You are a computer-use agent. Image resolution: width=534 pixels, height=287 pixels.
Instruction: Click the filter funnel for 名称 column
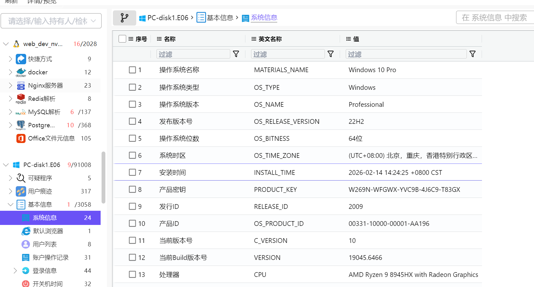coord(236,54)
